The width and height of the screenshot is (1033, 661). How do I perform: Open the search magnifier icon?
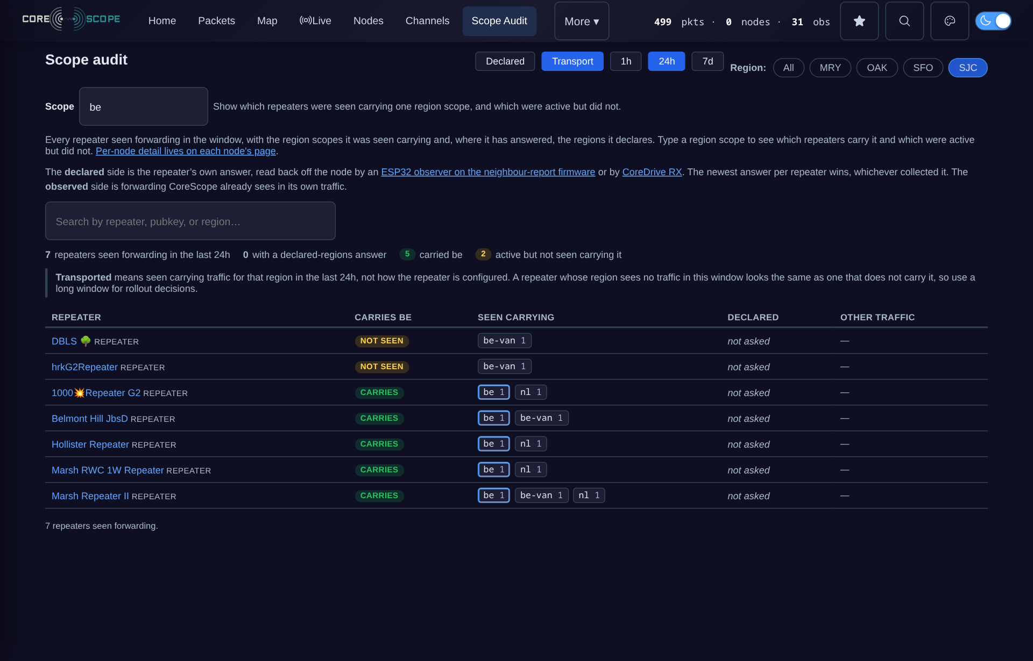904,21
